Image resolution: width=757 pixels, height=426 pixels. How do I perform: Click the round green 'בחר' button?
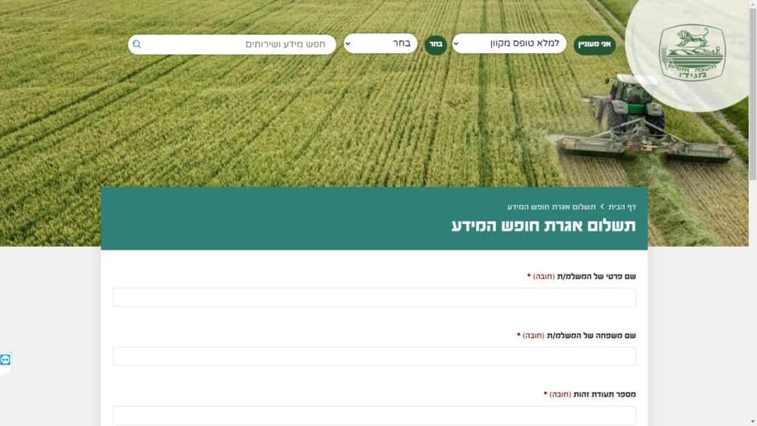[435, 44]
